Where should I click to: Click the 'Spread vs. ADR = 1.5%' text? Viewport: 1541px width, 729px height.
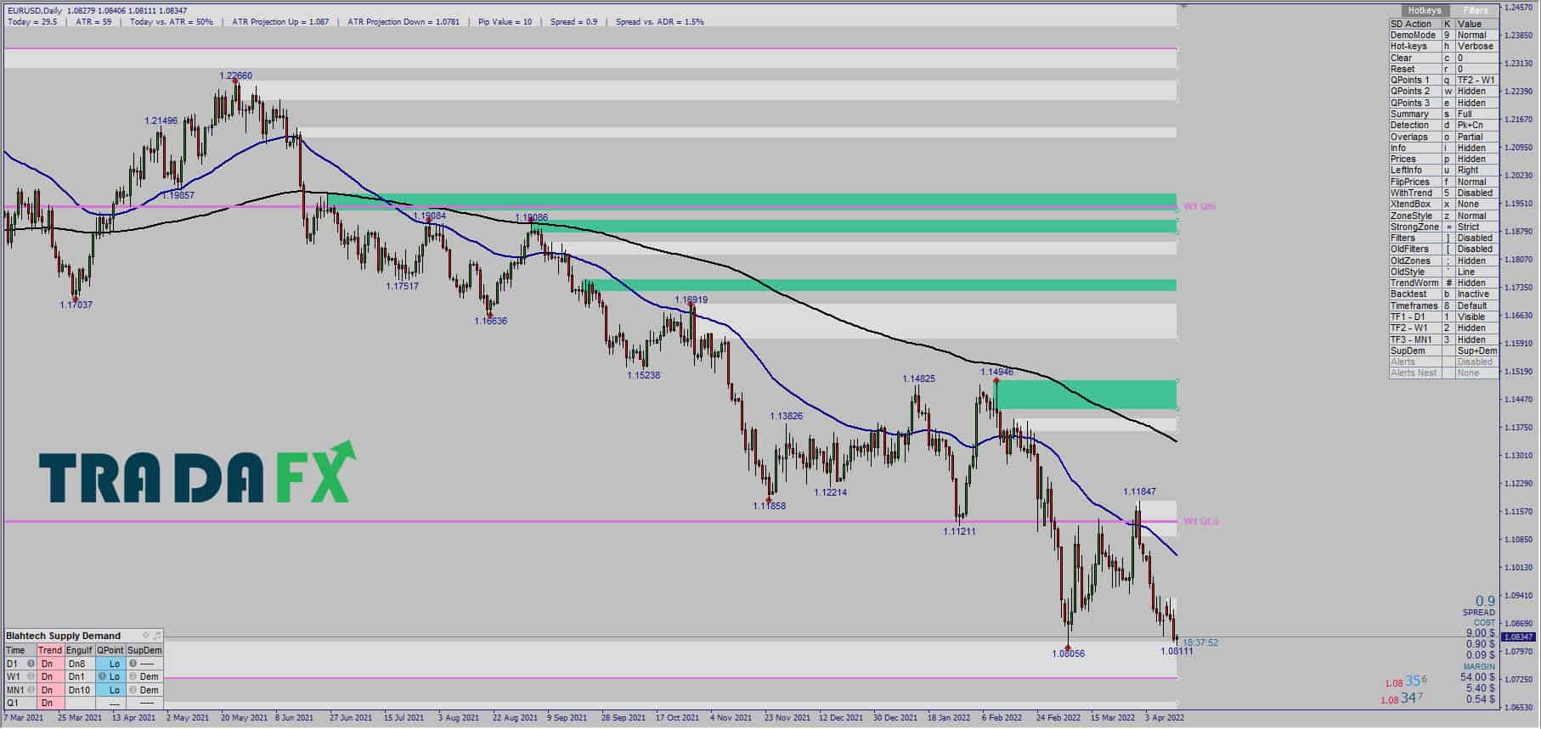tap(660, 21)
